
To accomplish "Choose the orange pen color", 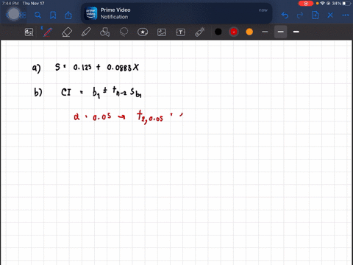I will 249,32.
